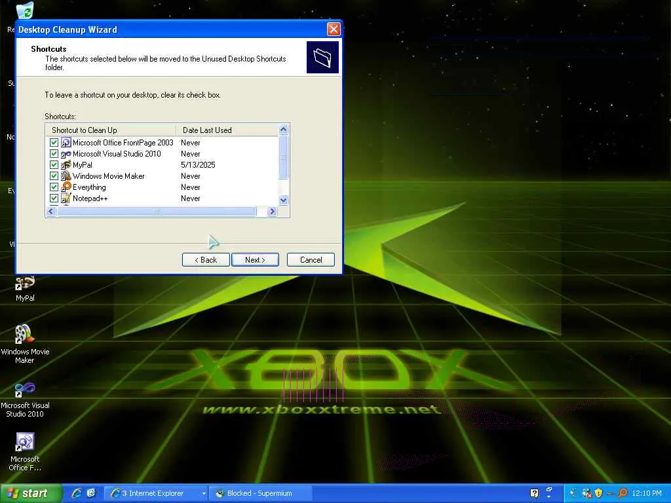Click the 5/13/2025 date cell
The image size is (671, 503).
click(198, 164)
